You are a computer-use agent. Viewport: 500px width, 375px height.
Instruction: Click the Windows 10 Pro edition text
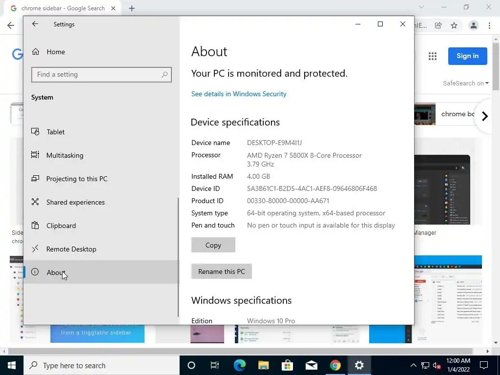(x=271, y=321)
